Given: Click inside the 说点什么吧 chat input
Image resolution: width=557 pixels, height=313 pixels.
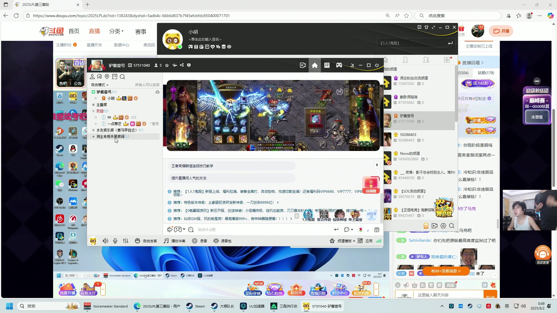Looking at the screenshot, I should tap(261, 230).
